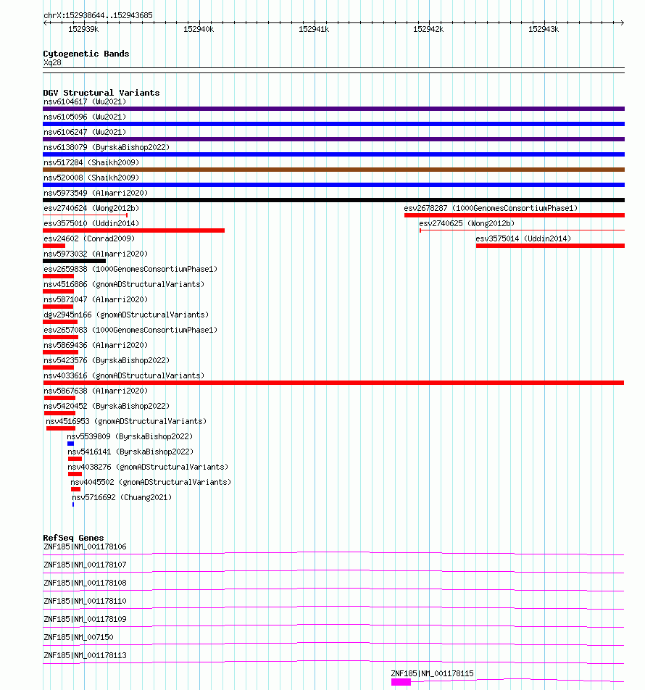Select ZNF185|NM_001178108 transcript label
Image resolution: width=645 pixels, height=690 pixels.
click(x=85, y=583)
